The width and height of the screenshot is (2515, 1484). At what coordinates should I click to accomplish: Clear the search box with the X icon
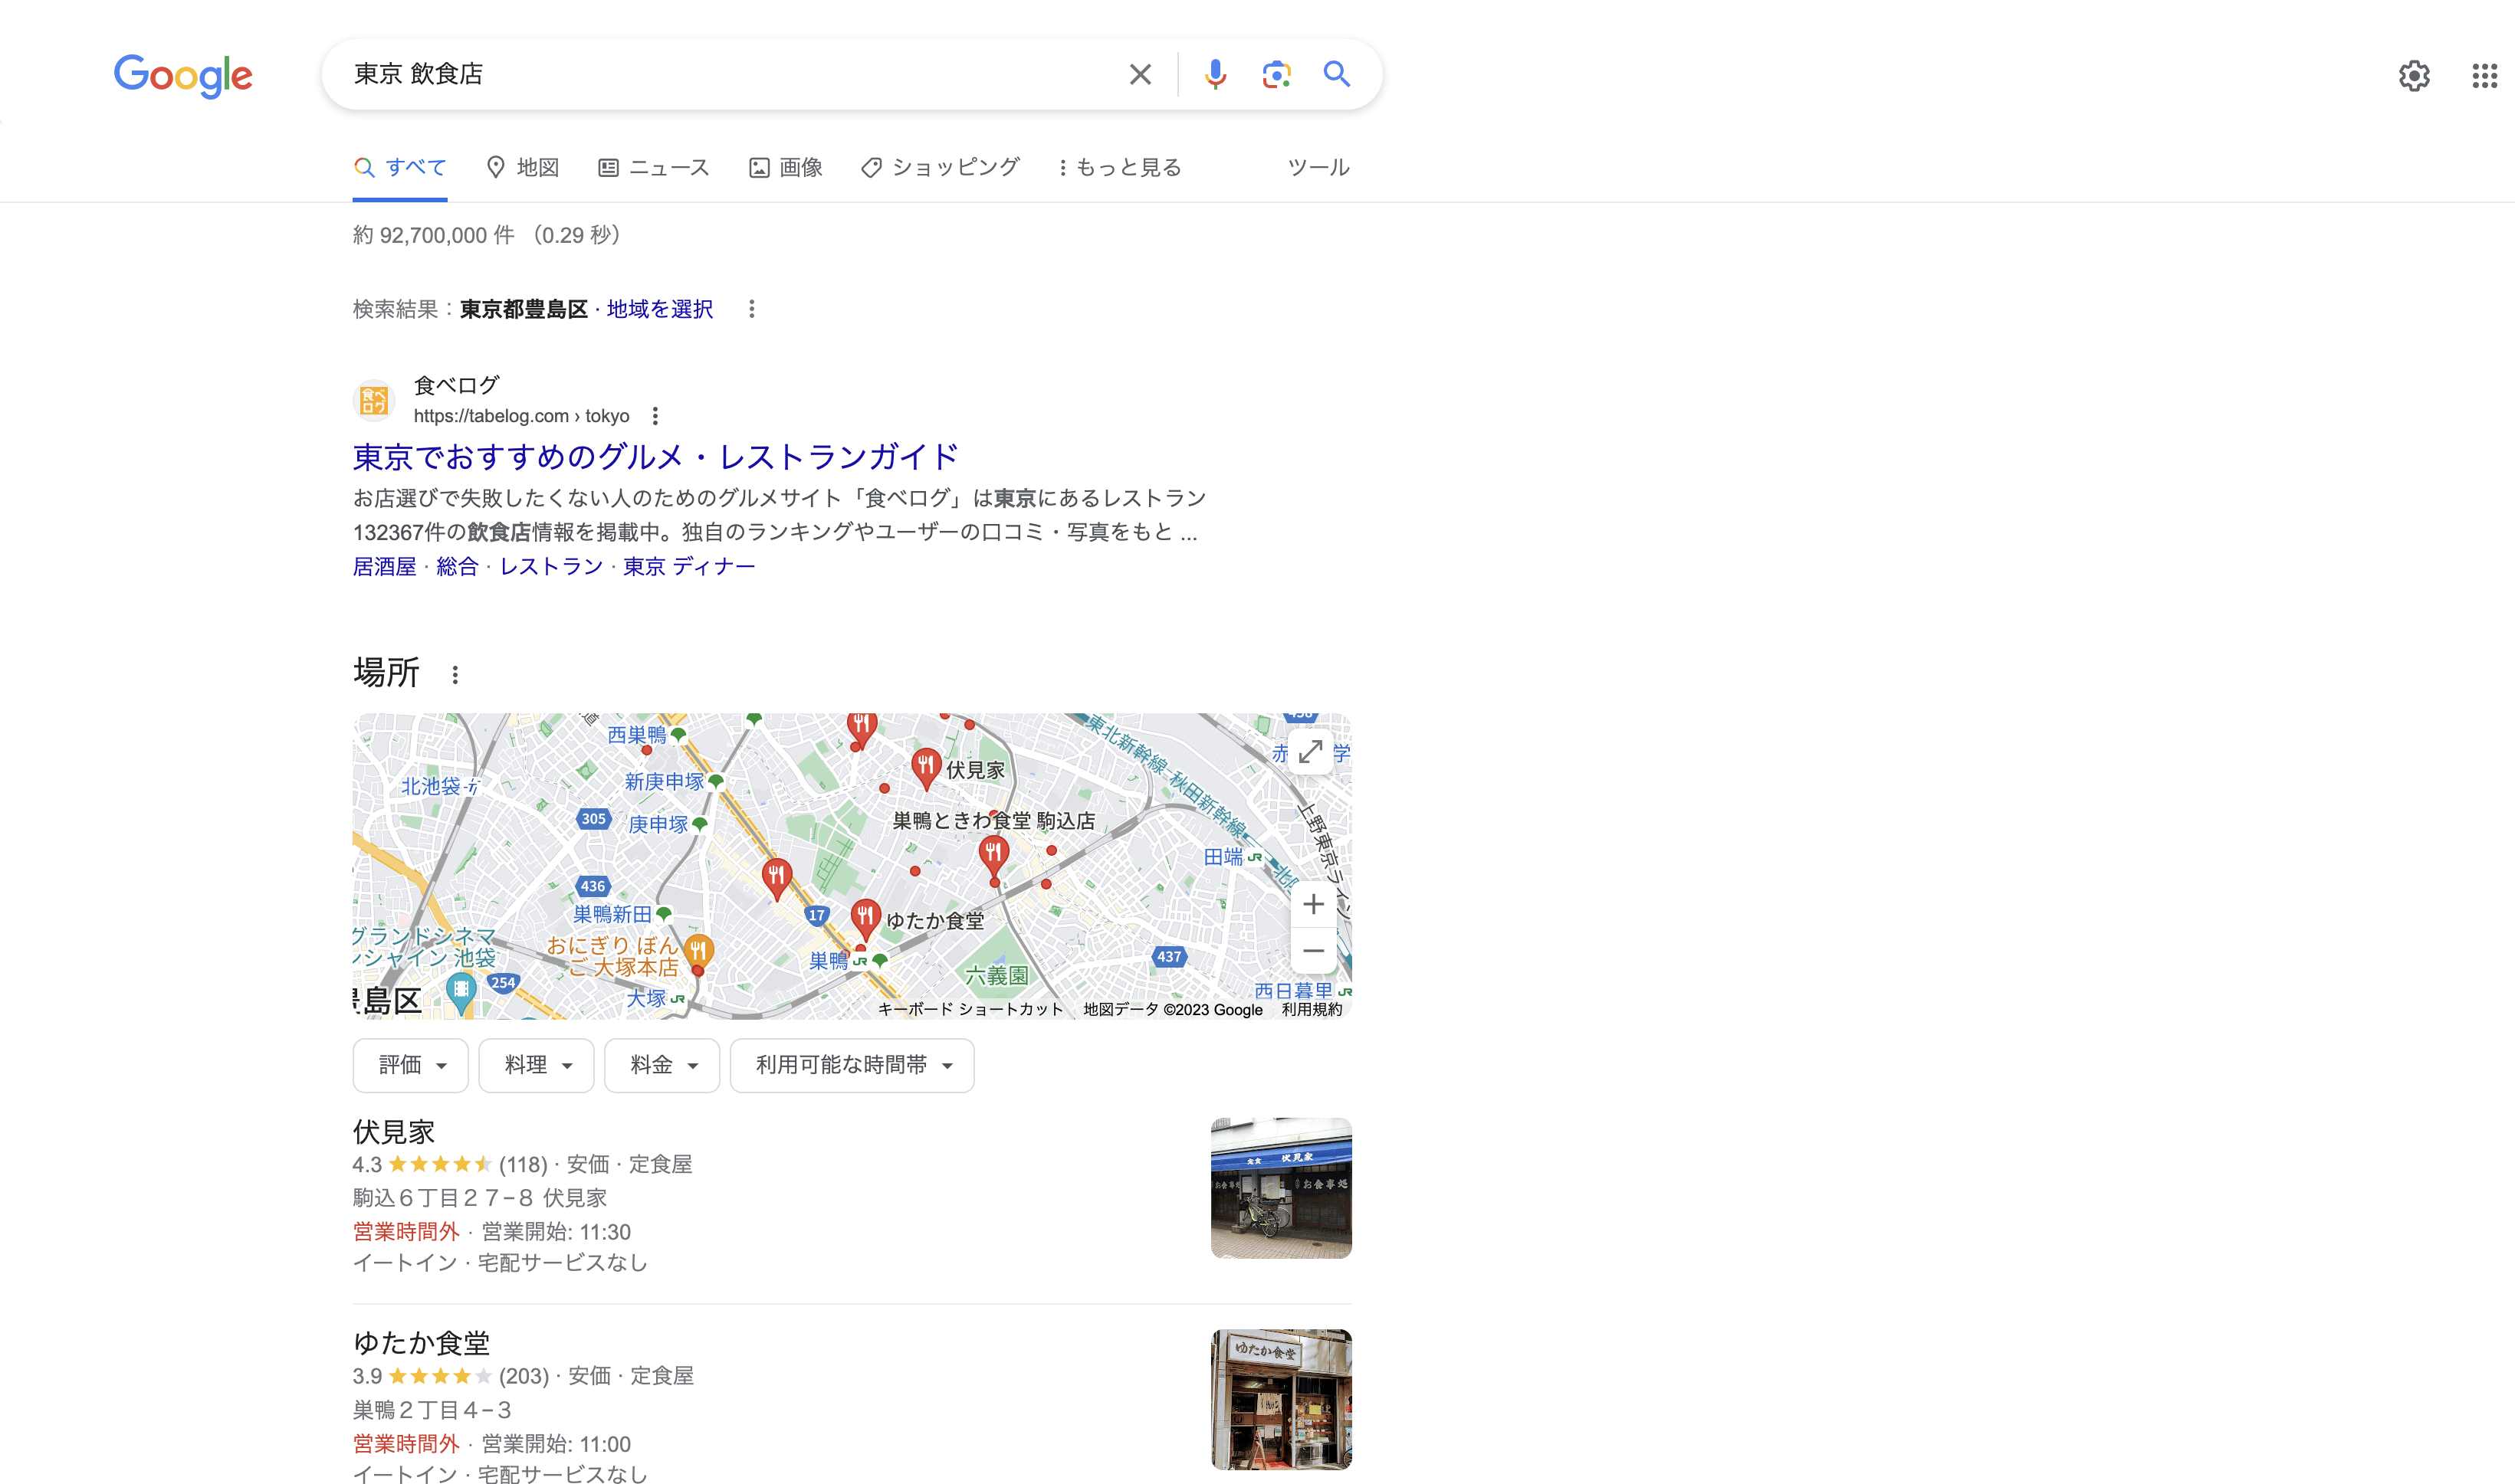point(1139,74)
